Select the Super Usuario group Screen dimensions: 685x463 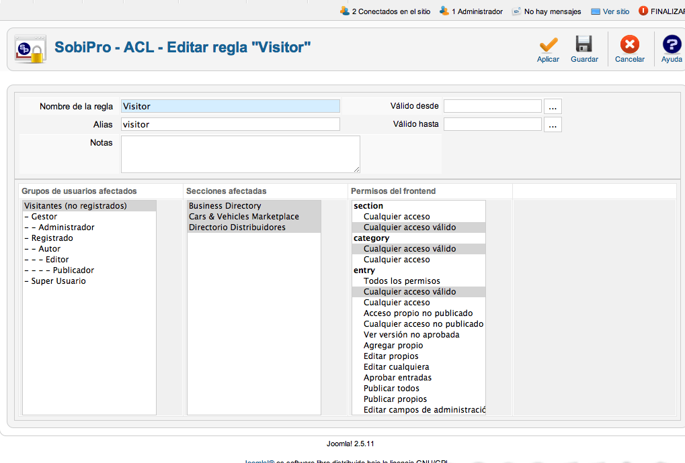pos(89,281)
